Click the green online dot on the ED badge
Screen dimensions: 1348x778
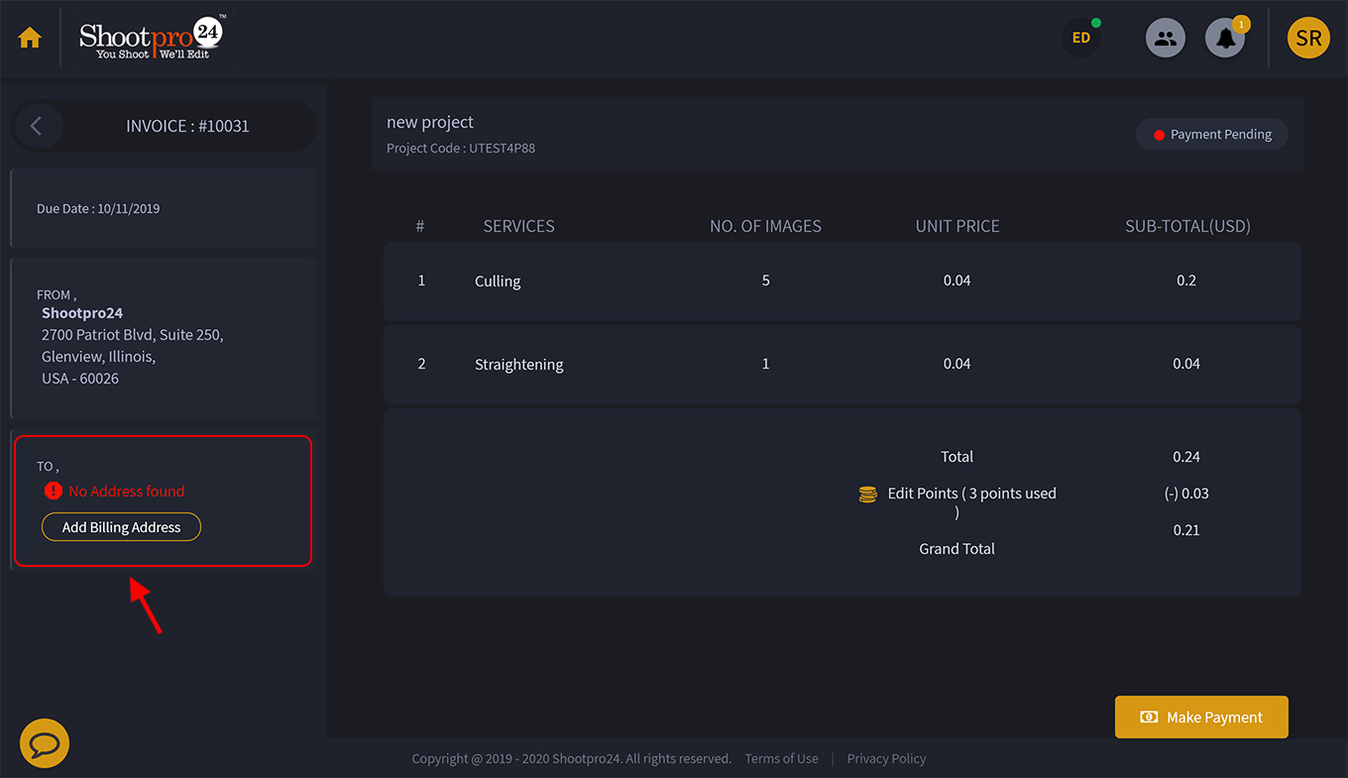(x=1096, y=21)
